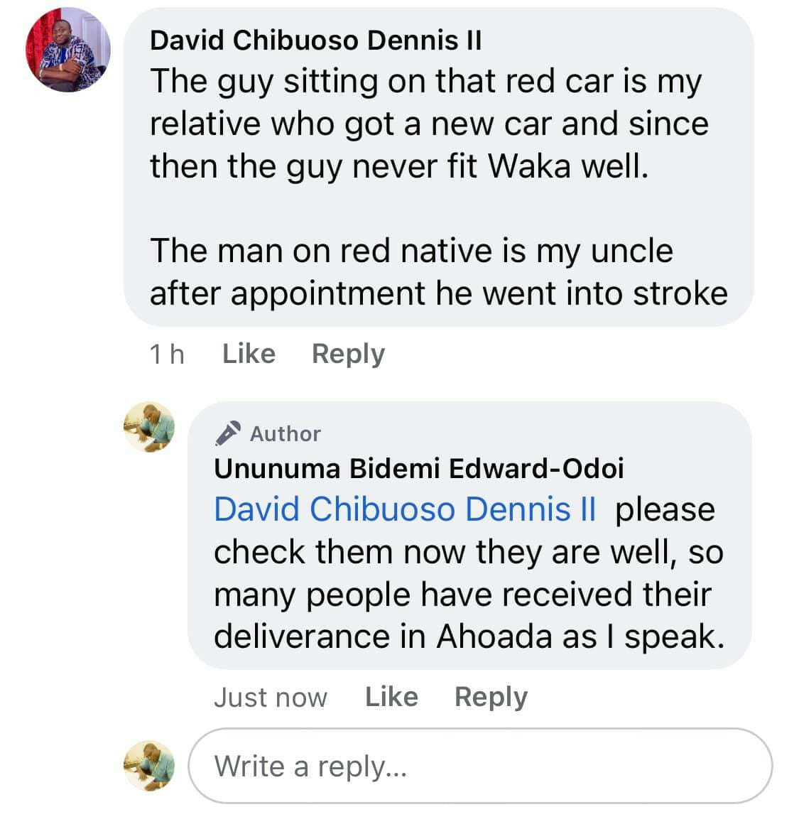Focus the Write a reply field
Viewport: 799px width, 829px height.
(479, 766)
